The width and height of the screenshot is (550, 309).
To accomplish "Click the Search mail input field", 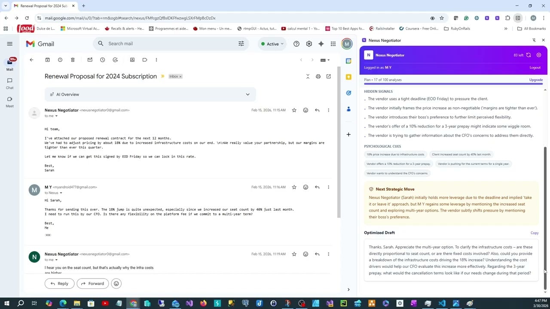I will click(168, 43).
